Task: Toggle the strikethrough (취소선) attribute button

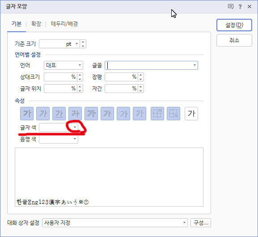Action: [x=75, y=114]
